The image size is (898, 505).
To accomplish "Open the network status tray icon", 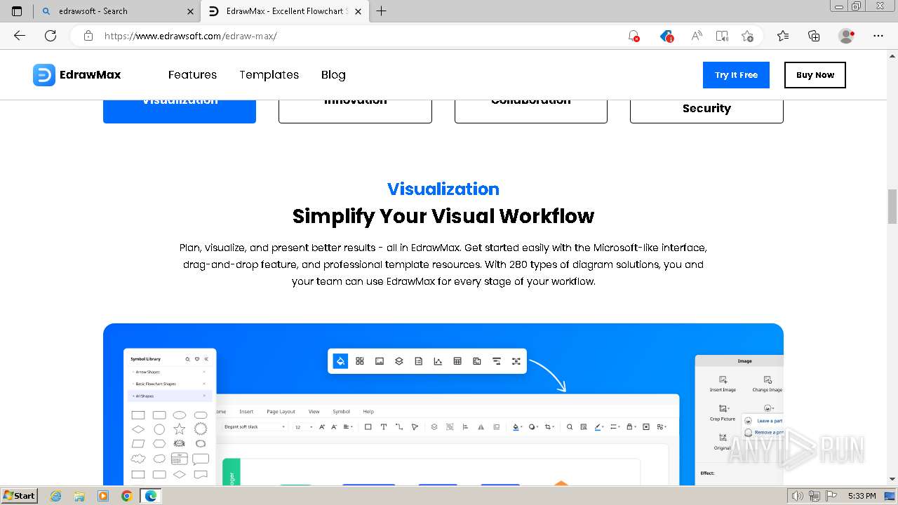I will pyautogui.click(x=815, y=496).
